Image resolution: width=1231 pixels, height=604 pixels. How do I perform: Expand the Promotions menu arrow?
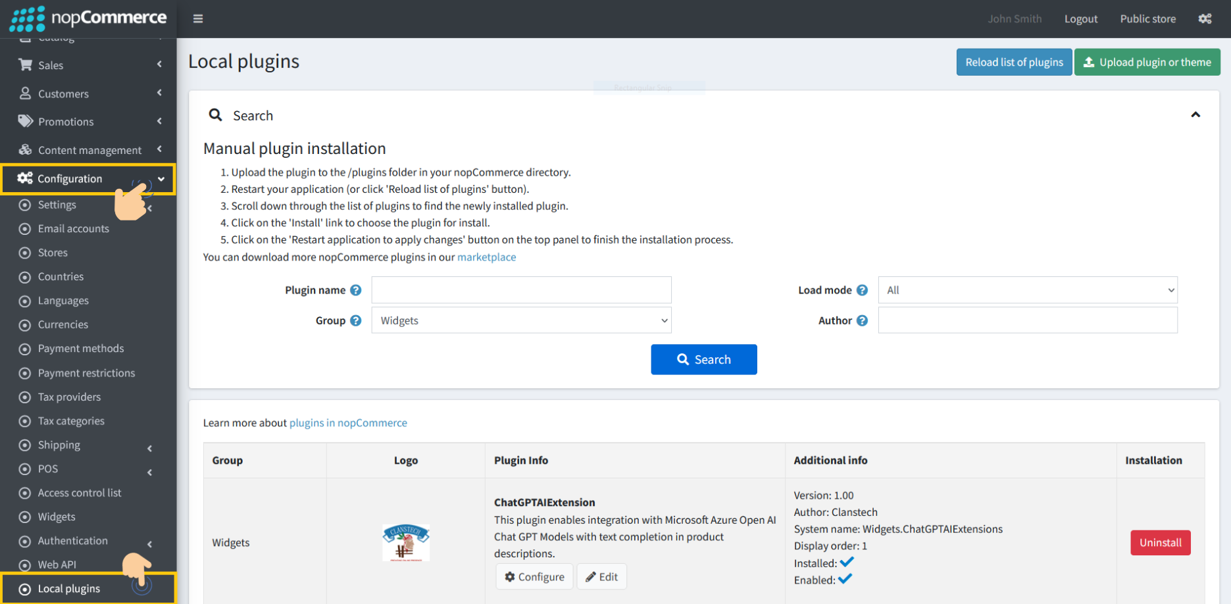159,121
